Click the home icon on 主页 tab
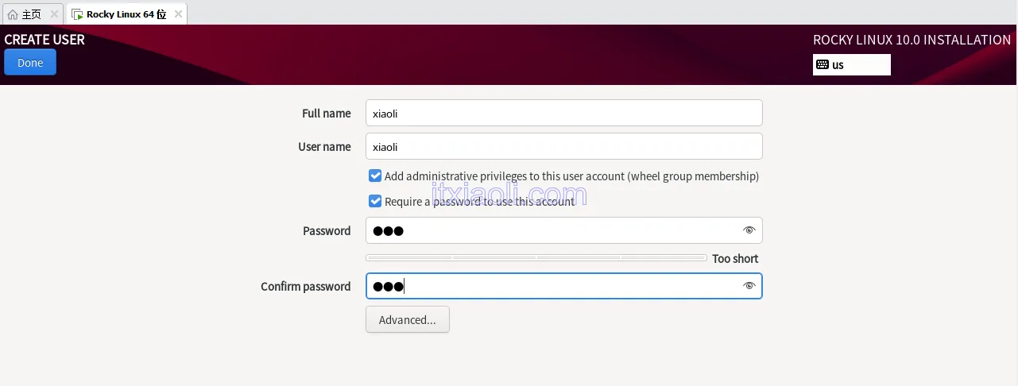This screenshot has width=1018, height=386. point(12,14)
